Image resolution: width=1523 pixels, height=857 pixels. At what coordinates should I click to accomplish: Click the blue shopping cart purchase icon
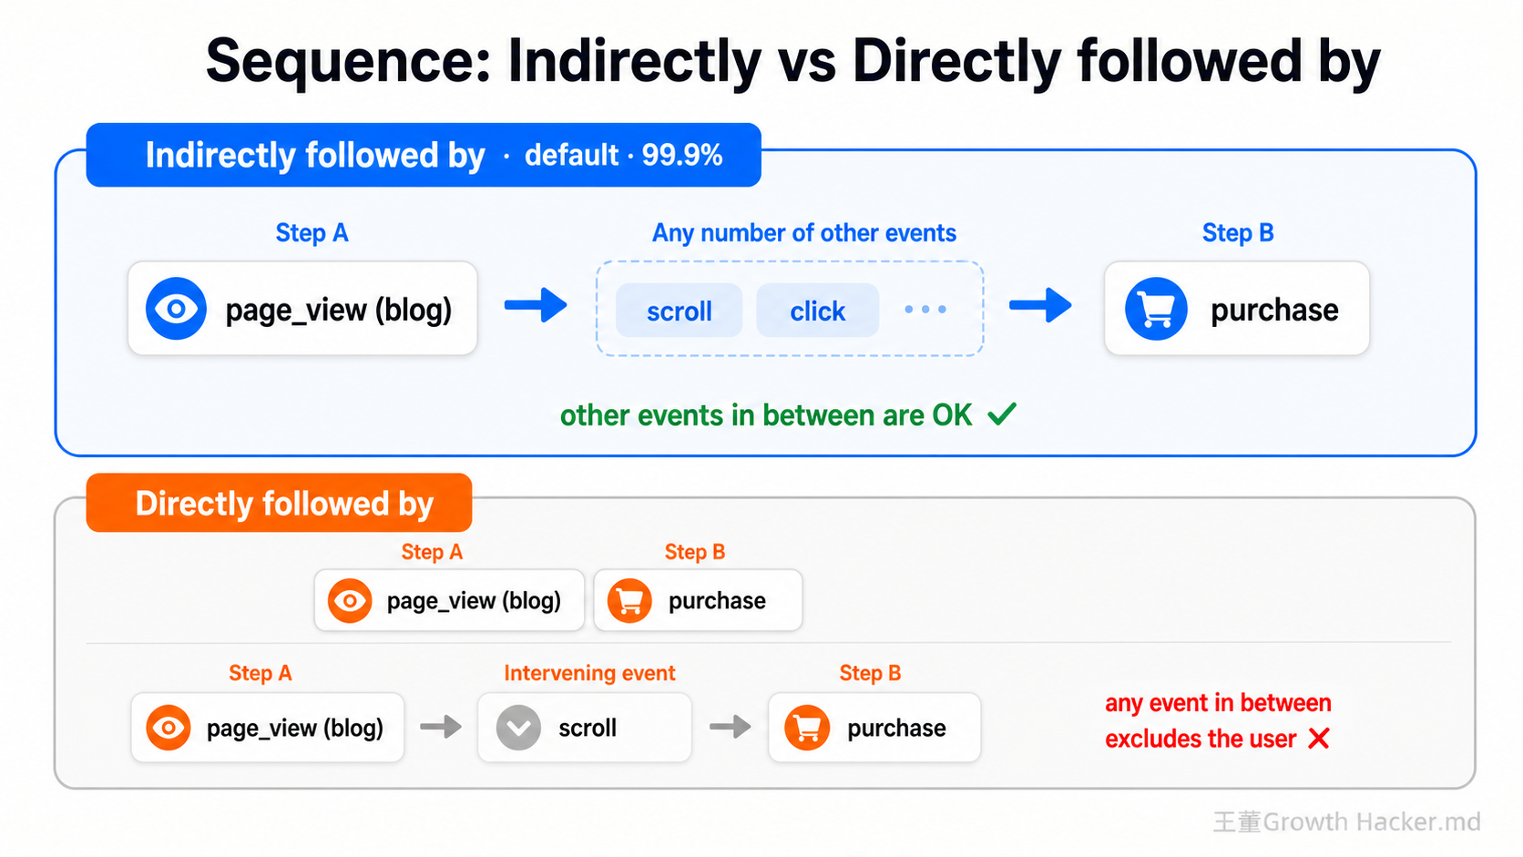(1156, 309)
